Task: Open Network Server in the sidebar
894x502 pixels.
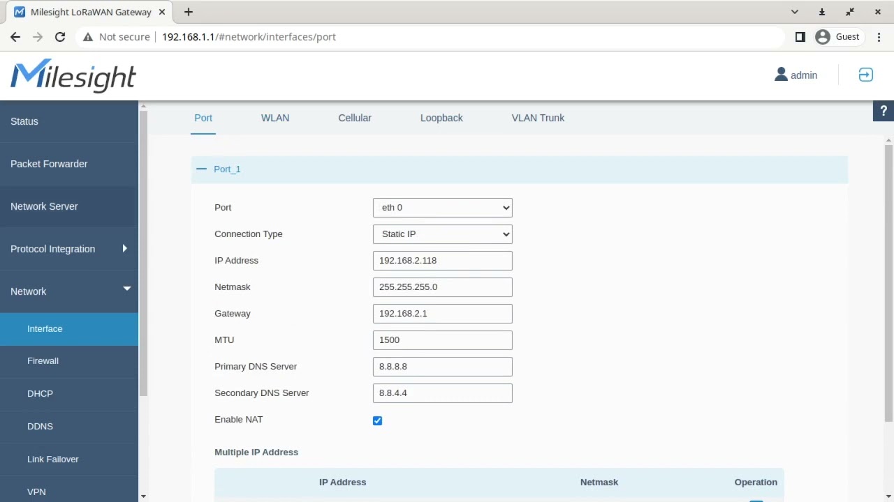Action: click(x=69, y=206)
